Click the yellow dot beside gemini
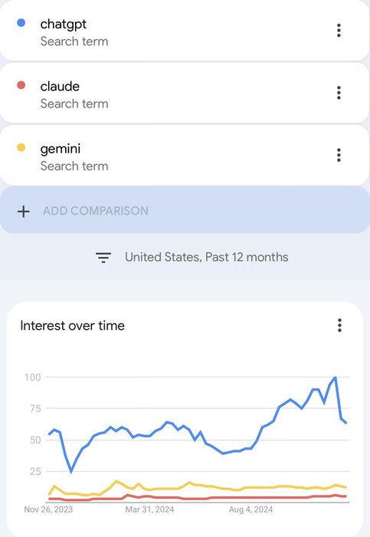The height and width of the screenshot is (537, 370). click(x=21, y=147)
